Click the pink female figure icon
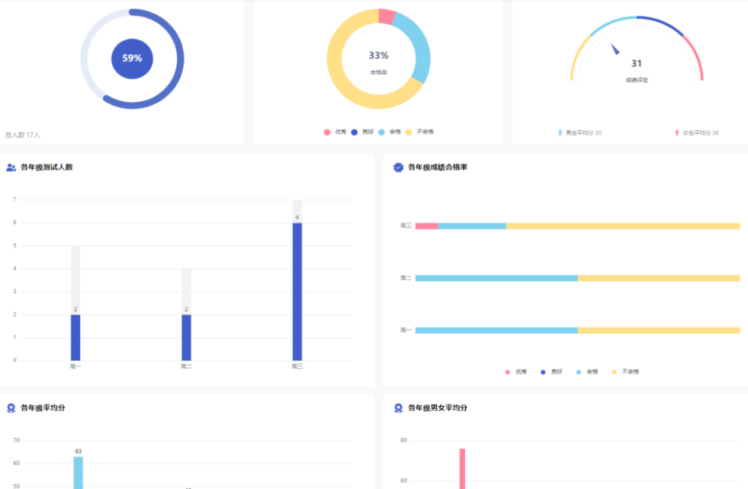The image size is (748, 489). 677,132
